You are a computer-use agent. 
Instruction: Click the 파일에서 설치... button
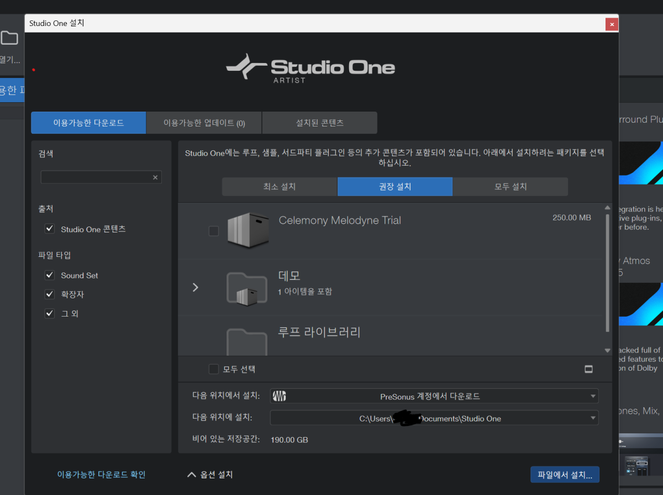[x=565, y=475]
